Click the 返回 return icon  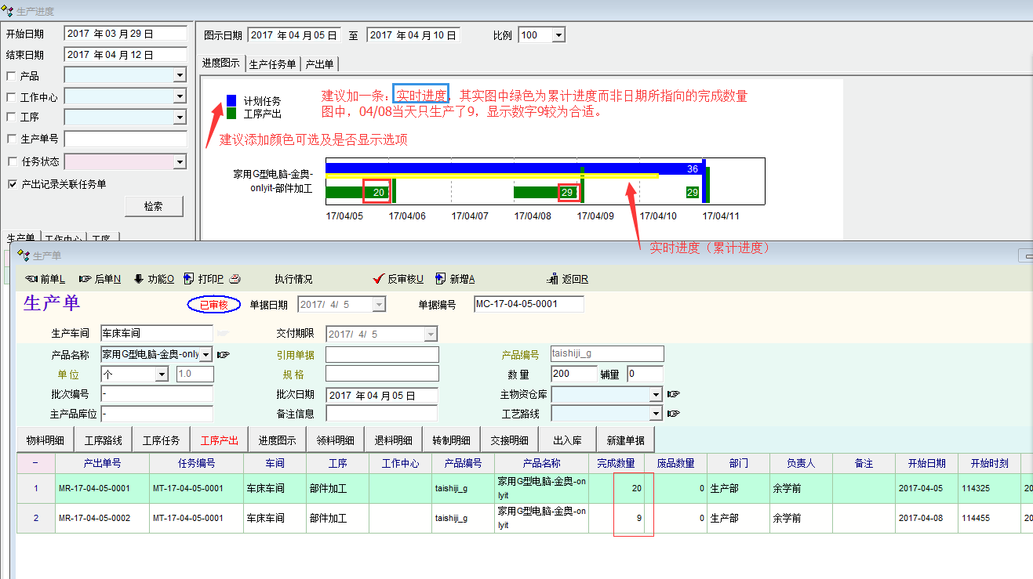tap(554, 279)
